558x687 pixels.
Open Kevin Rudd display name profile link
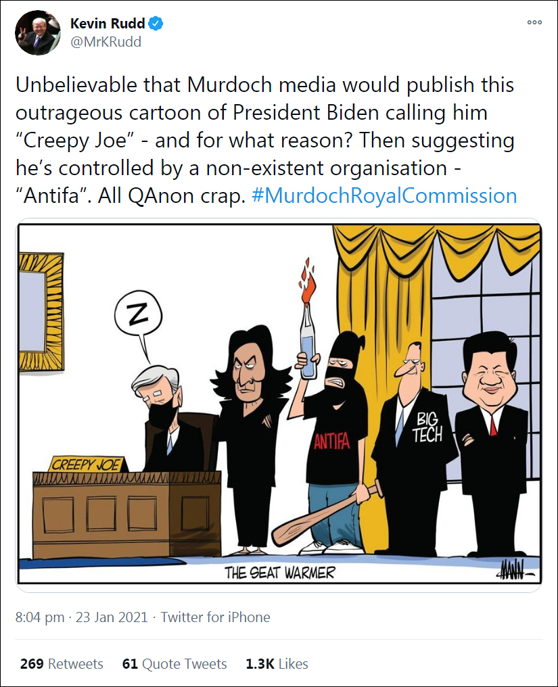[108, 23]
